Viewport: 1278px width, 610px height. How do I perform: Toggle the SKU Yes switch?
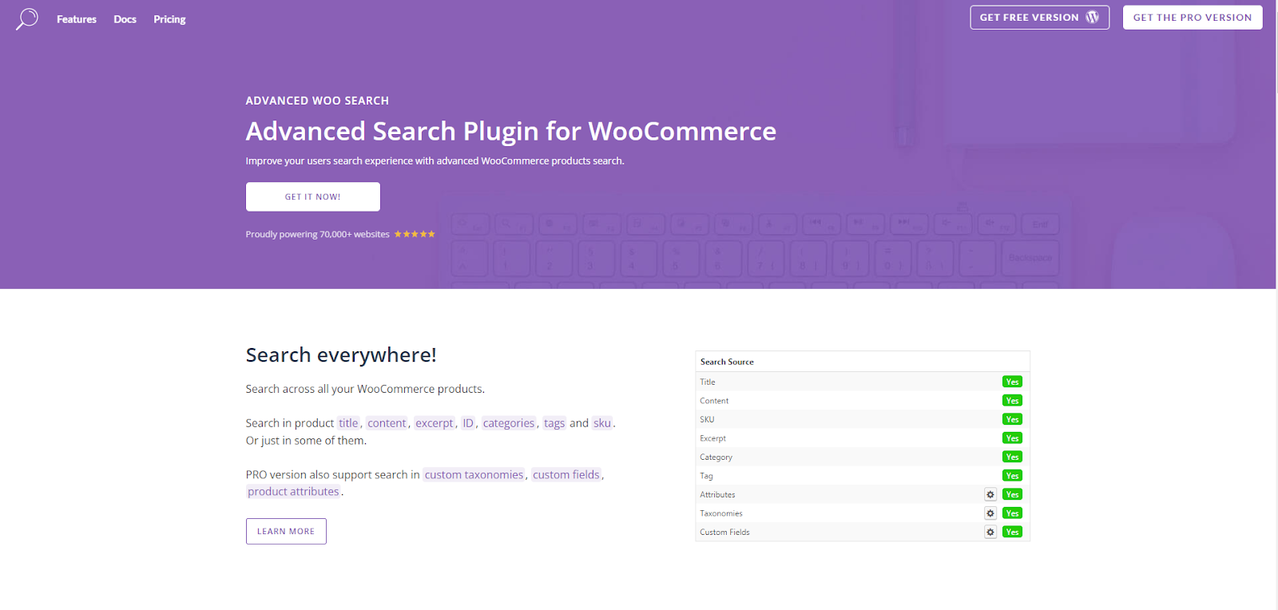(1012, 419)
